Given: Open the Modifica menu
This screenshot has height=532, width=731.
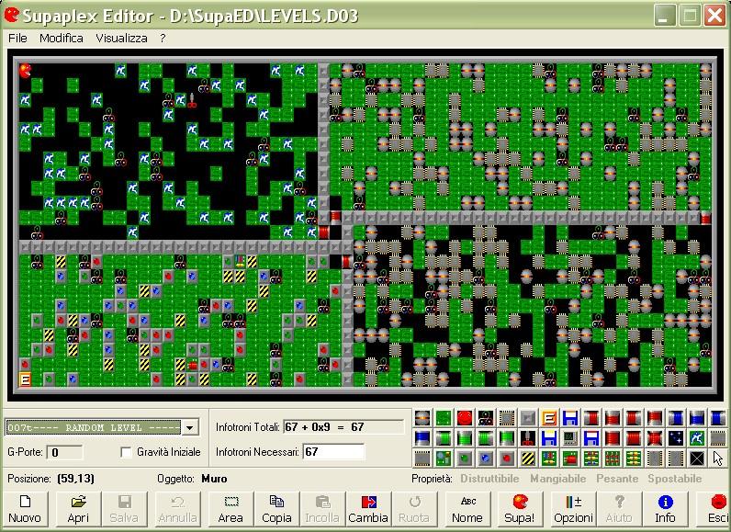Looking at the screenshot, I should (61, 39).
